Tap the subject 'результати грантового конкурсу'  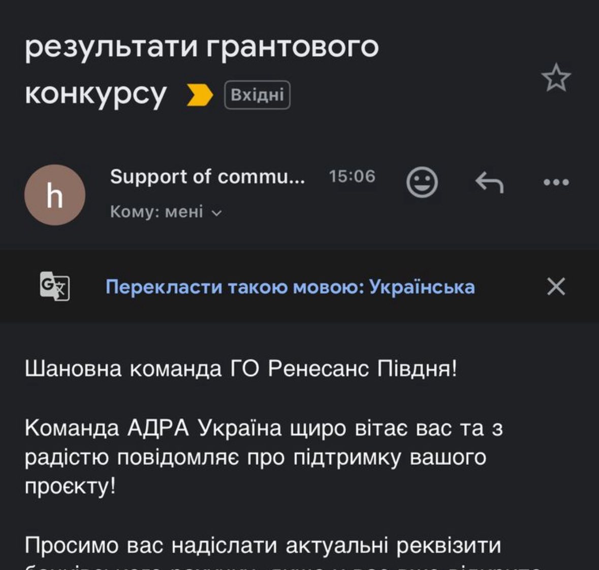pyautogui.click(x=202, y=47)
